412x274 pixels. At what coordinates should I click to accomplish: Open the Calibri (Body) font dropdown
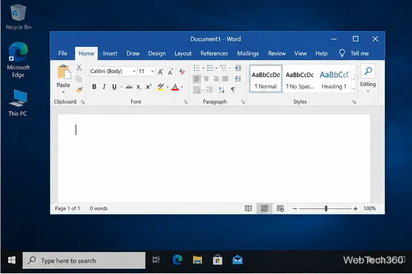134,71
